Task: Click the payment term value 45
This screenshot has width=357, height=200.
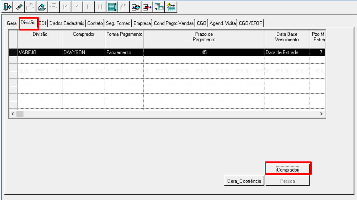Action: tap(204, 52)
